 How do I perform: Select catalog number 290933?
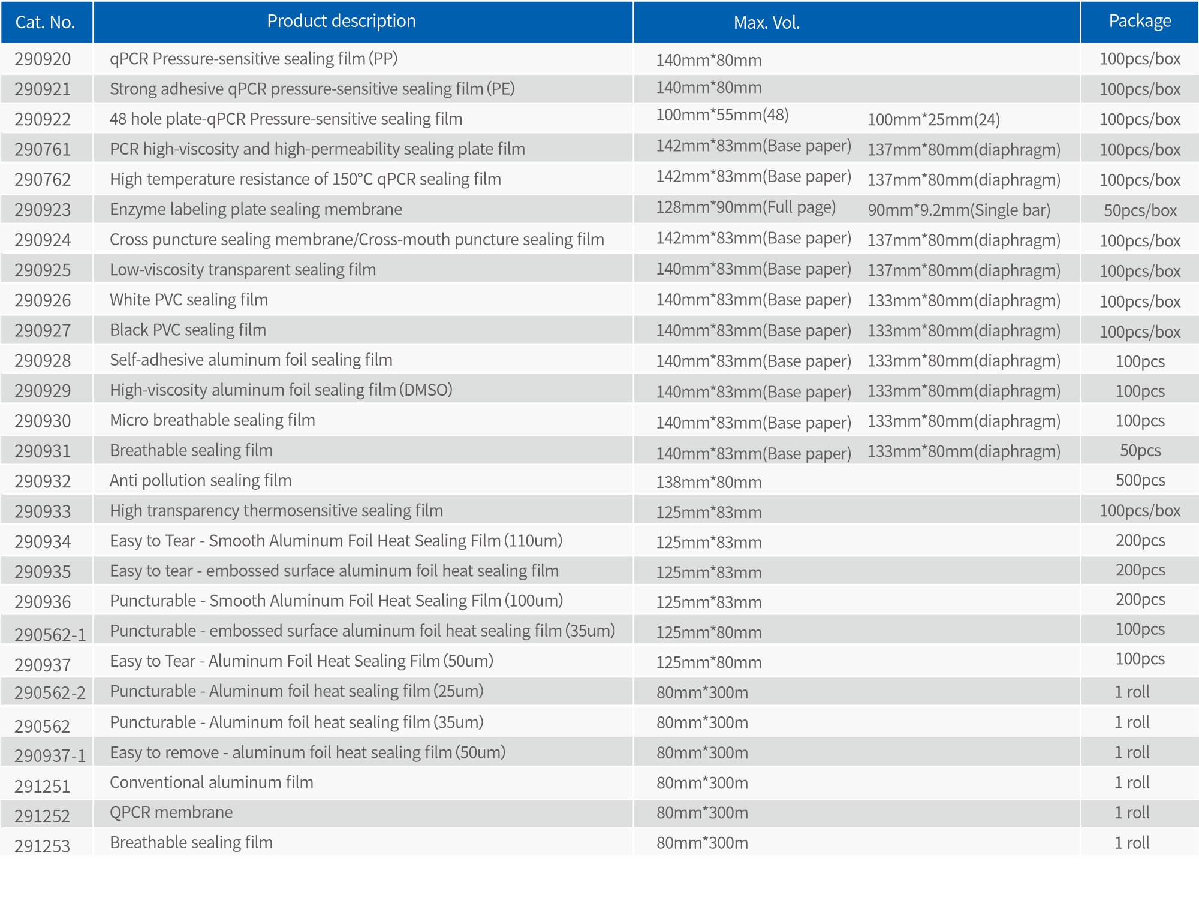tap(43, 511)
